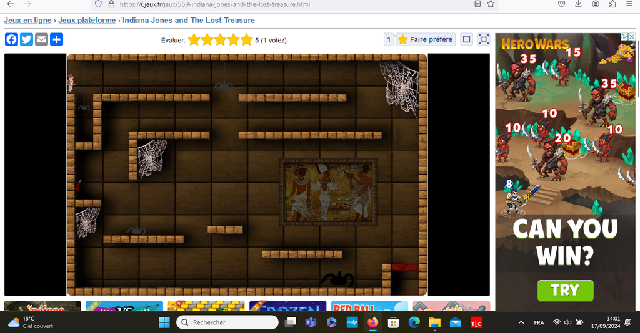Share the game on Twitter
This screenshot has width=640, height=333.
pyautogui.click(x=26, y=39)
